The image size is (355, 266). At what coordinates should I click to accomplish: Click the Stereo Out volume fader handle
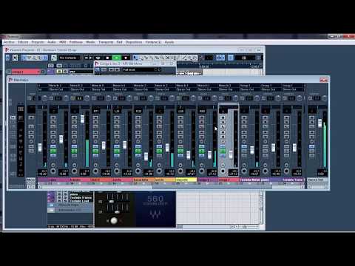coord(319,123)
